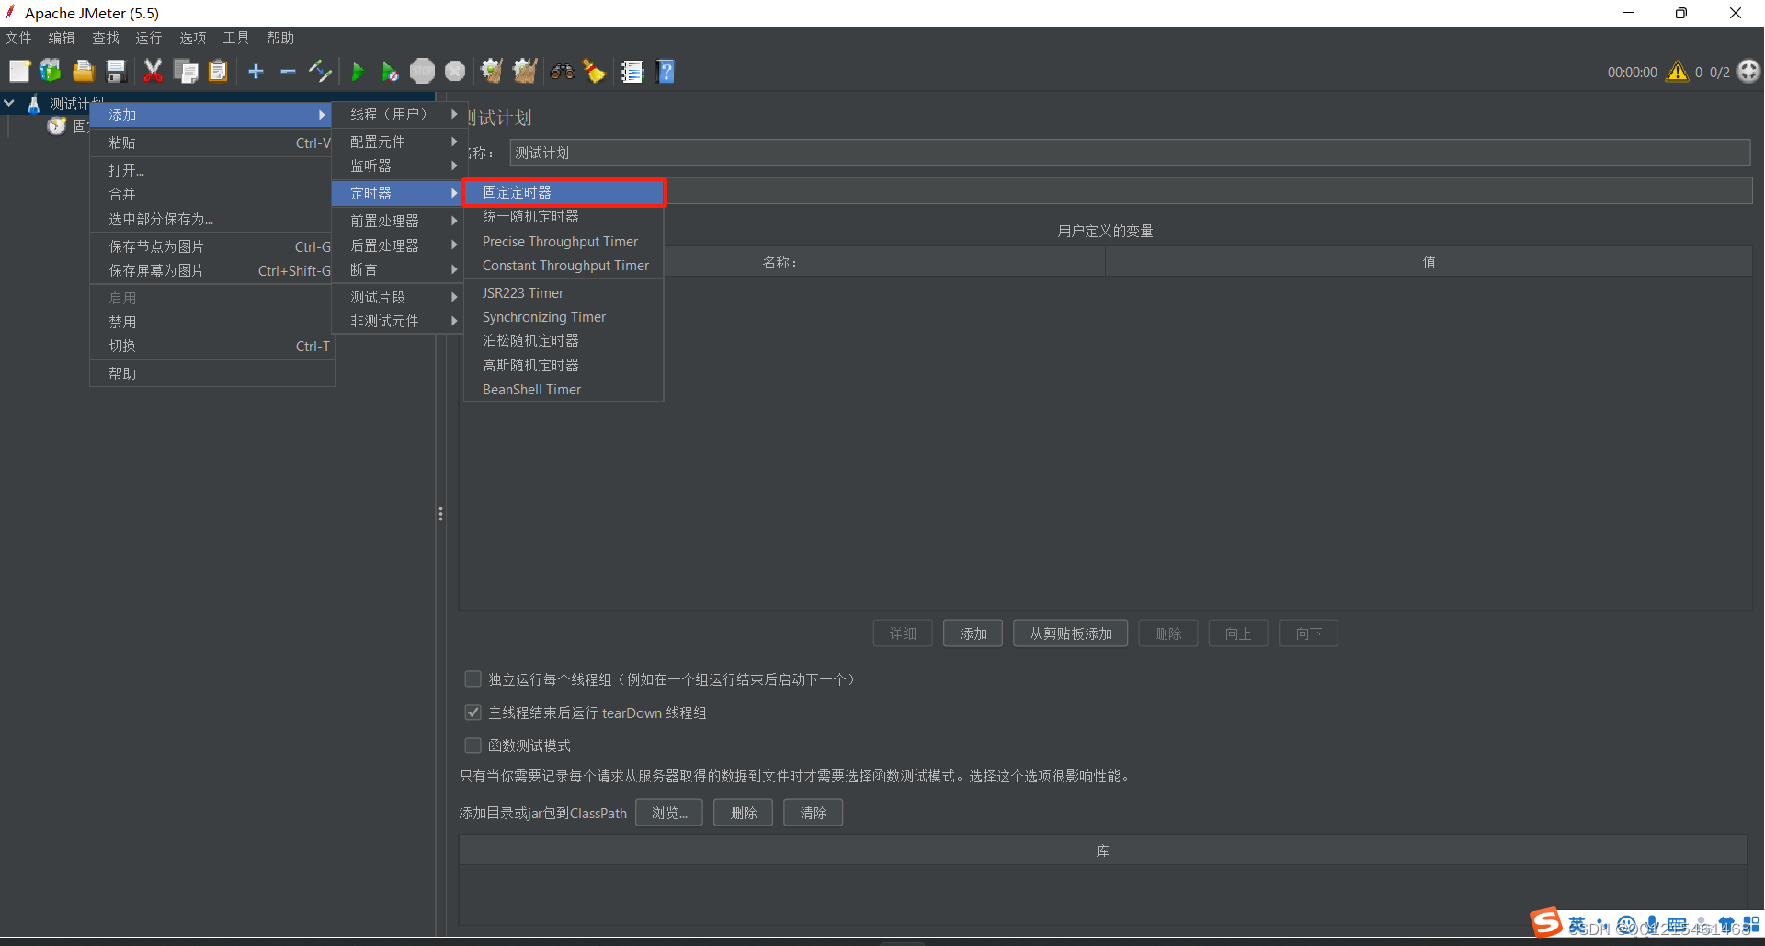Click the 从剪贴板添加 button
Image resolution: width=1765 pixels, height=946 pixels.
pos(1070,633)
